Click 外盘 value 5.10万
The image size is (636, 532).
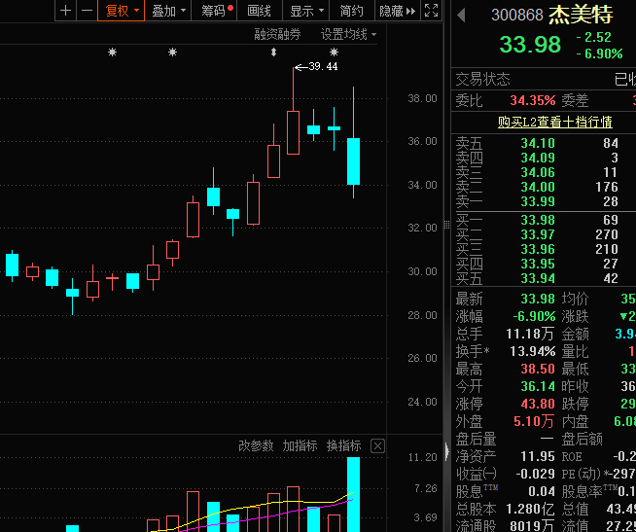[x=534, y=421]
